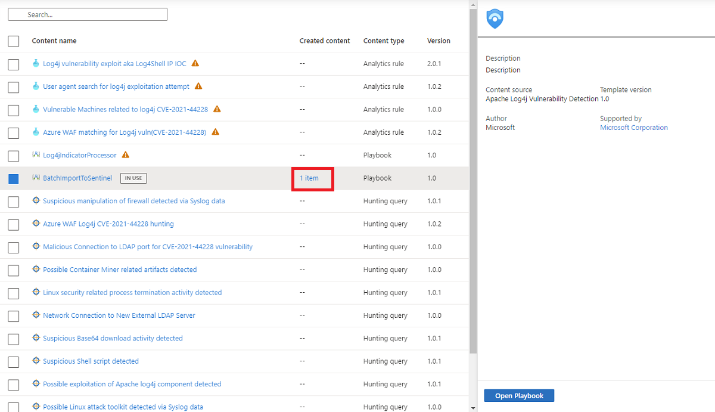Check the Azure WAF matching row checkbox

pos(14,133)
